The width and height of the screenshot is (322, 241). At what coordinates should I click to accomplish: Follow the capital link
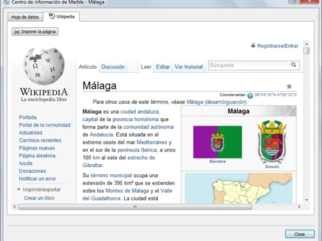[x=90, y=119]
